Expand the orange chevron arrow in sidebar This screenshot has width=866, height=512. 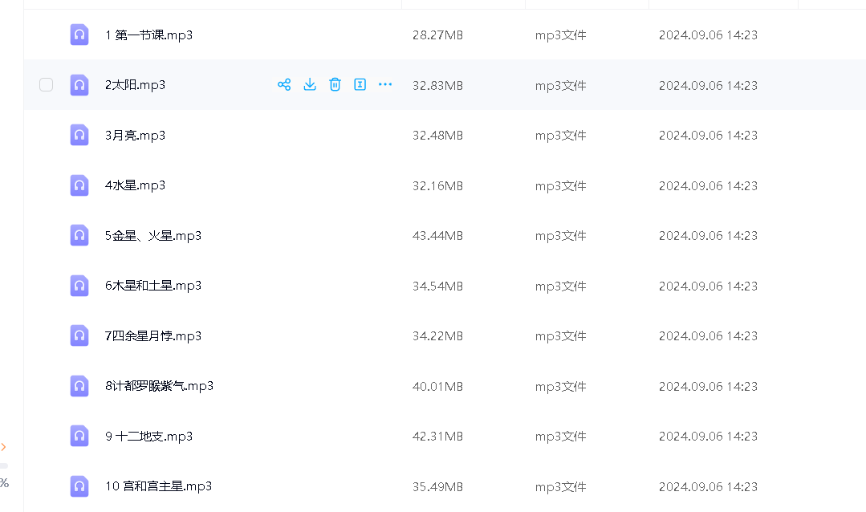click(4, 446)
